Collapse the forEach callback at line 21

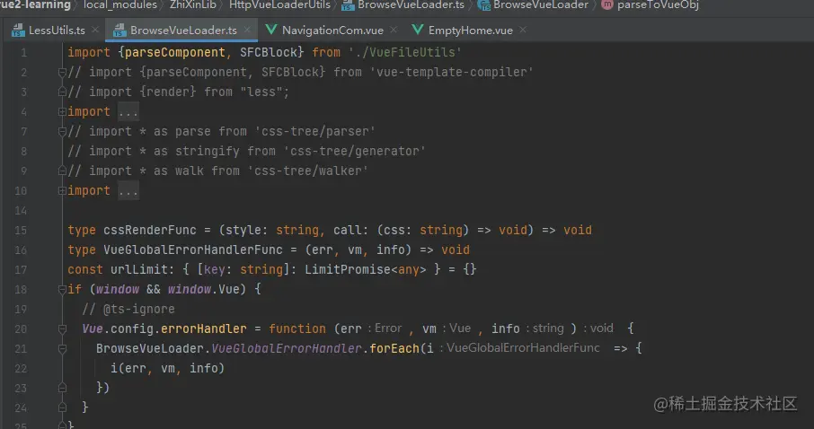coord(62,348)
